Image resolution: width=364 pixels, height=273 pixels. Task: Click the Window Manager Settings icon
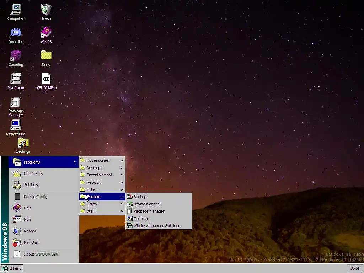130,226
